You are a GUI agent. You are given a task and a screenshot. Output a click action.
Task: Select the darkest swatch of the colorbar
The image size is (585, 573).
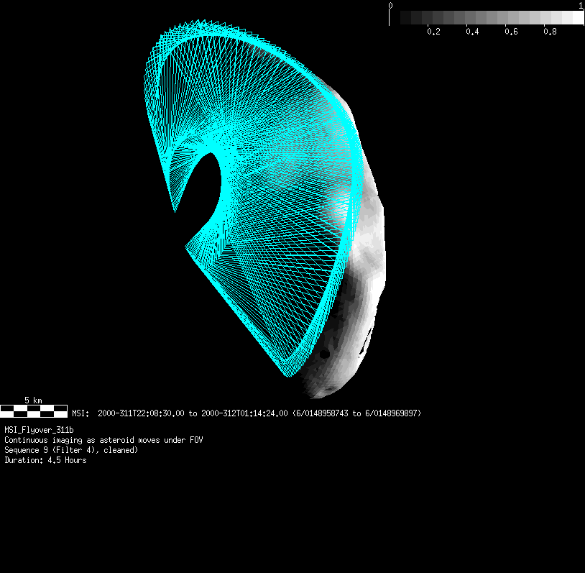point(395,18)
